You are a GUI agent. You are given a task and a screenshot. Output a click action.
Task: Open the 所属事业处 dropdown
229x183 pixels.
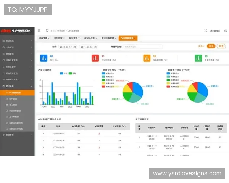click(138, 47)
